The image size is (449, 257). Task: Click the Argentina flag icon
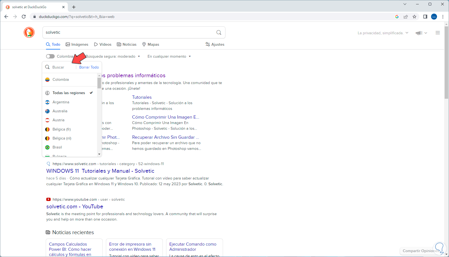coord(47,102)
